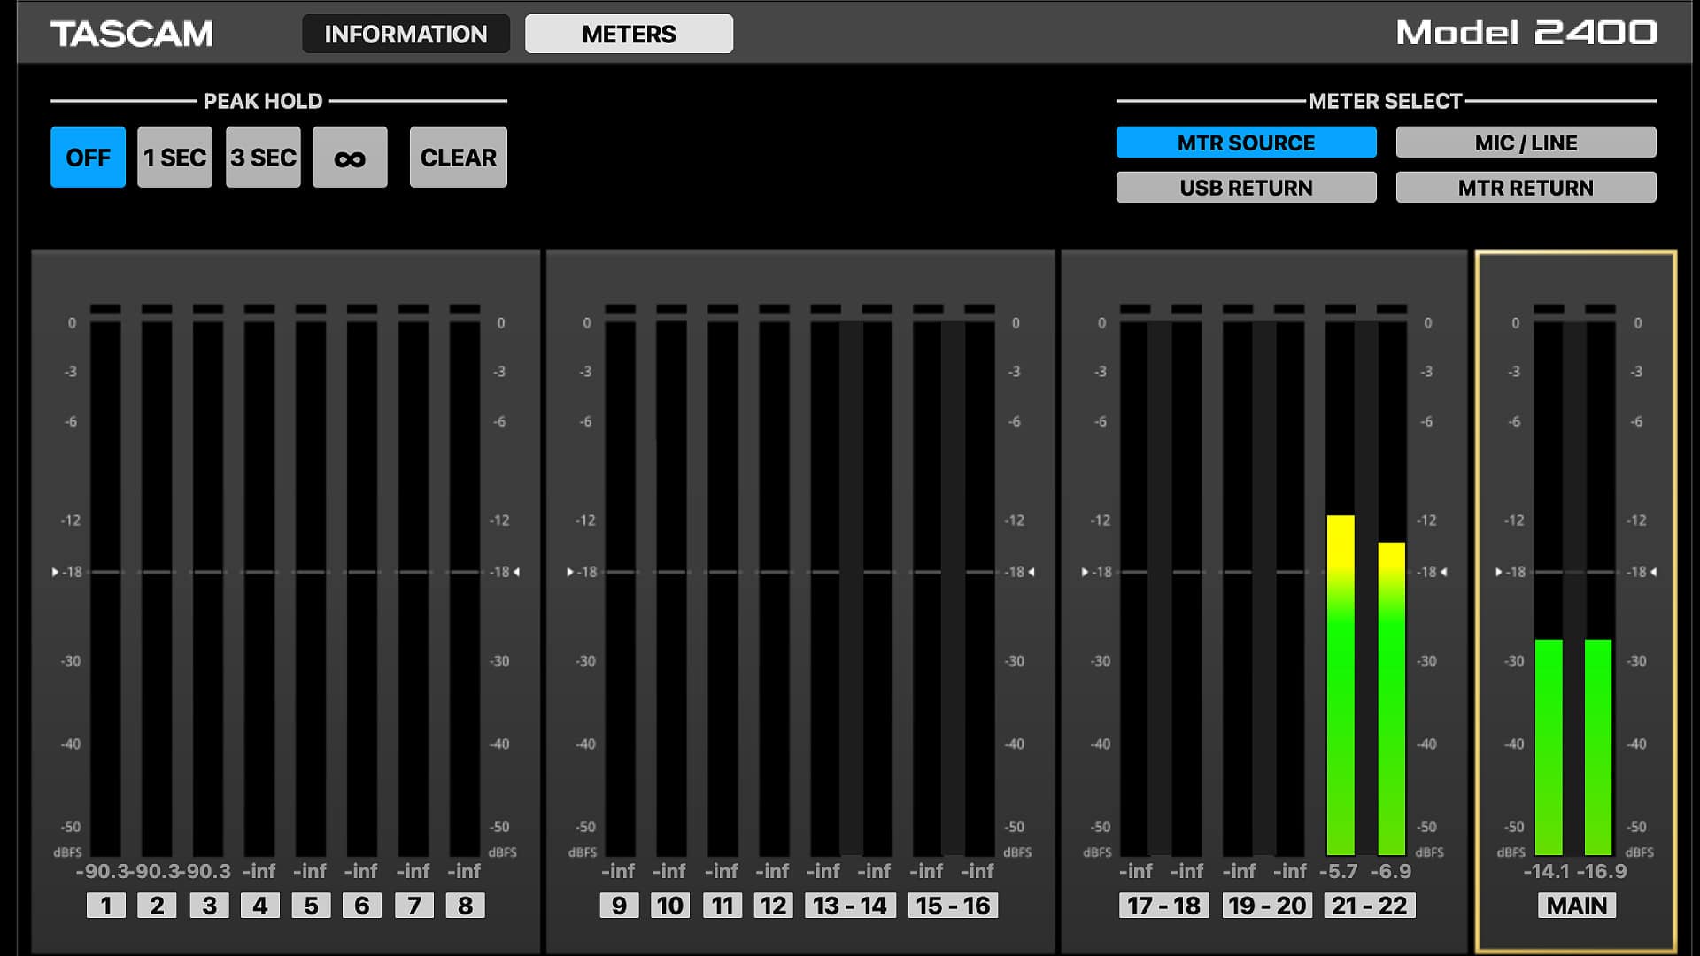Screen dimensions: 1700x956
Task: Switch meters to MTR RETURN
Action: tap(1526, 188)
